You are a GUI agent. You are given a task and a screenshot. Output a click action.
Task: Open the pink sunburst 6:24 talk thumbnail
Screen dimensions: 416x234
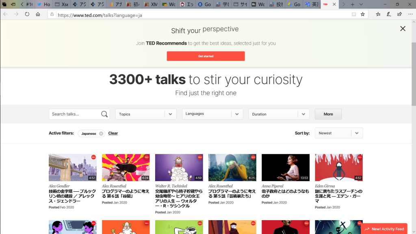[126, 167]
